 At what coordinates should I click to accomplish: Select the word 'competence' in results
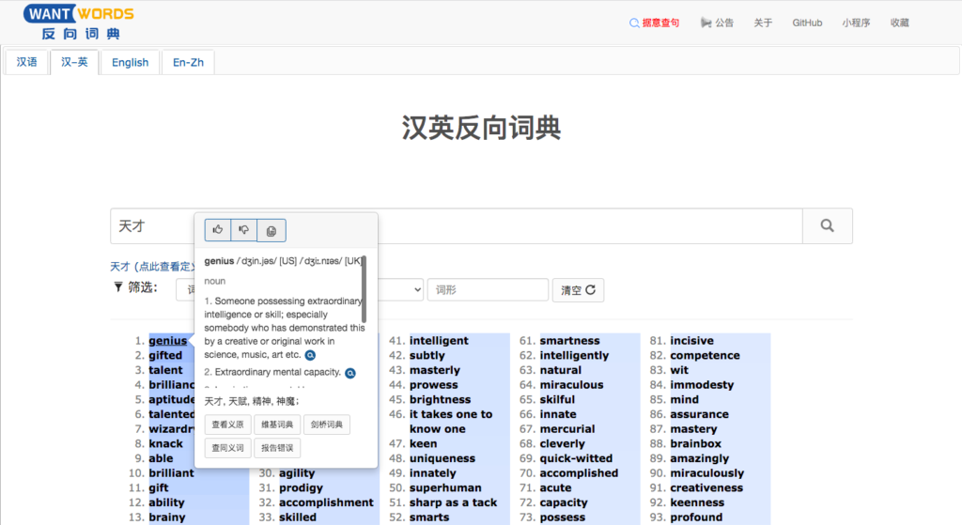[705, 355]
